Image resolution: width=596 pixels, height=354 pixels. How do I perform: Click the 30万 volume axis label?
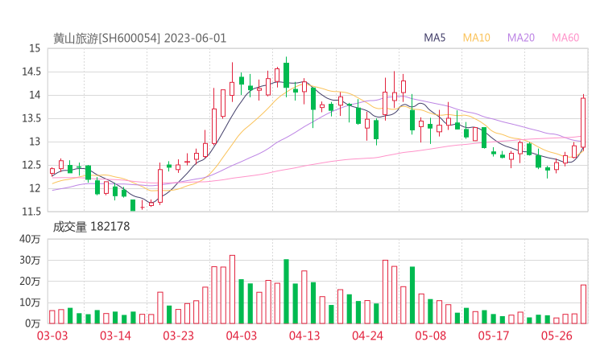(30, 260)
